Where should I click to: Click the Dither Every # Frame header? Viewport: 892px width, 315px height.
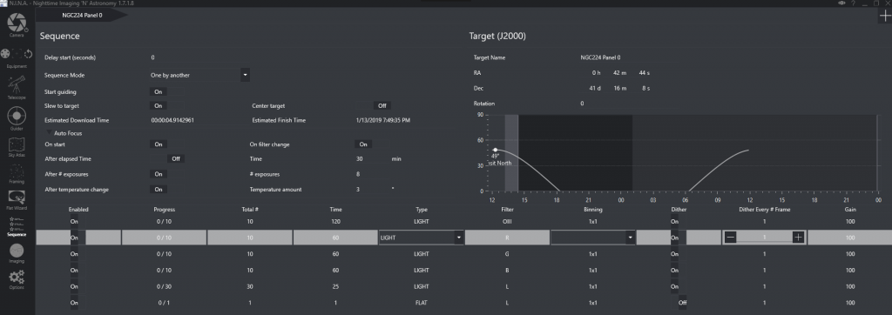click(x=764, y=209)
